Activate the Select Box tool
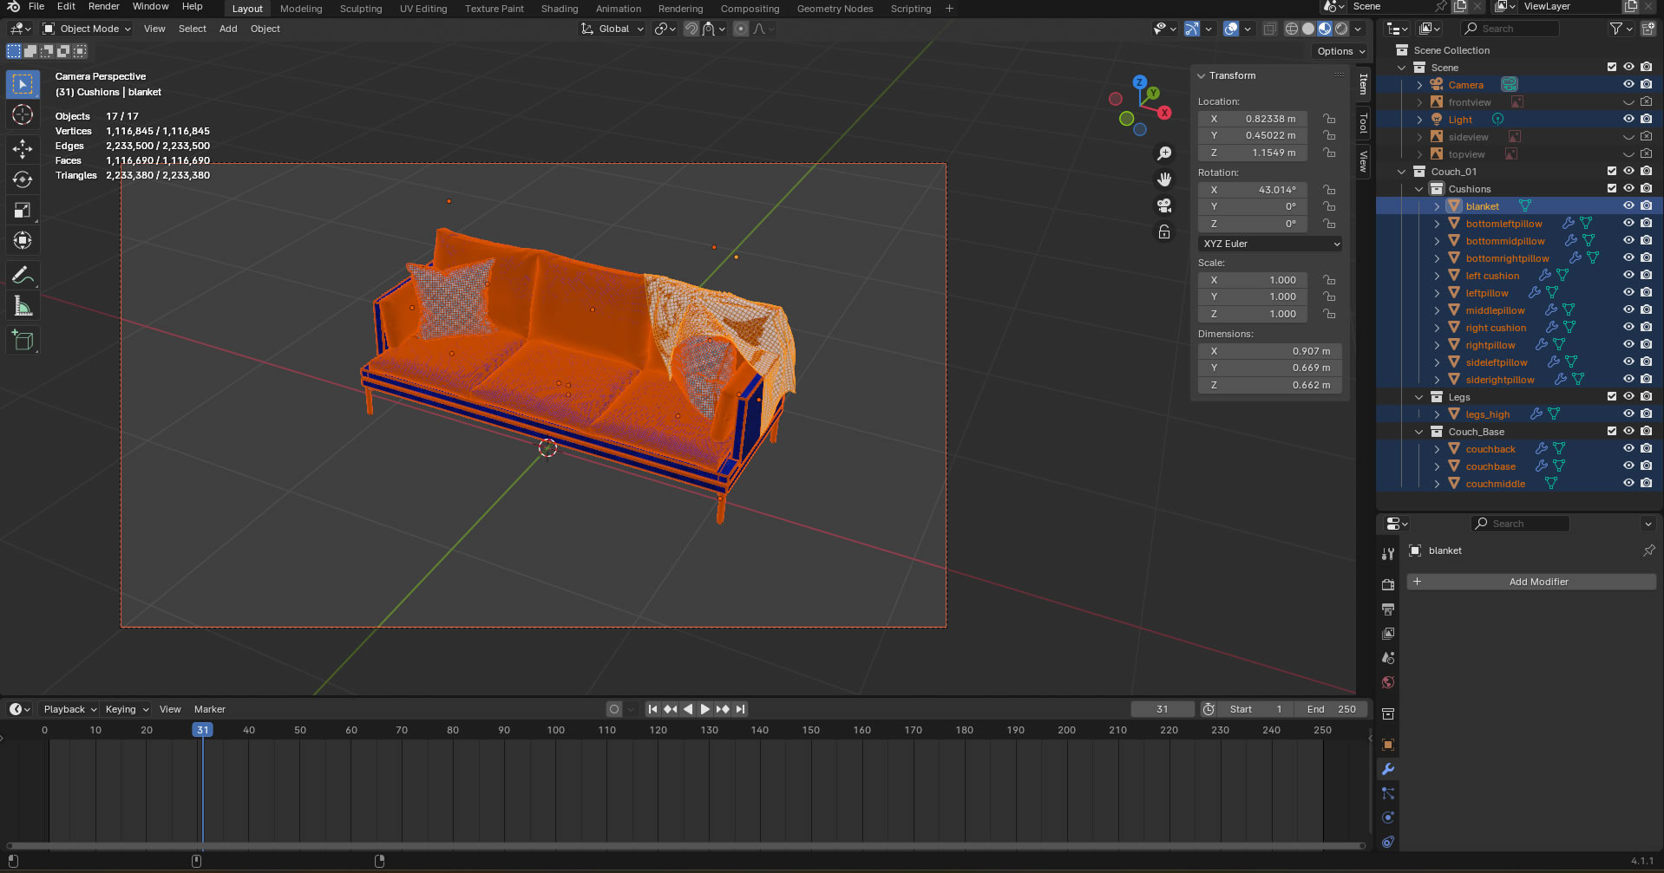The height and width of the screenshot is (873, 1664). coord(23,84)
